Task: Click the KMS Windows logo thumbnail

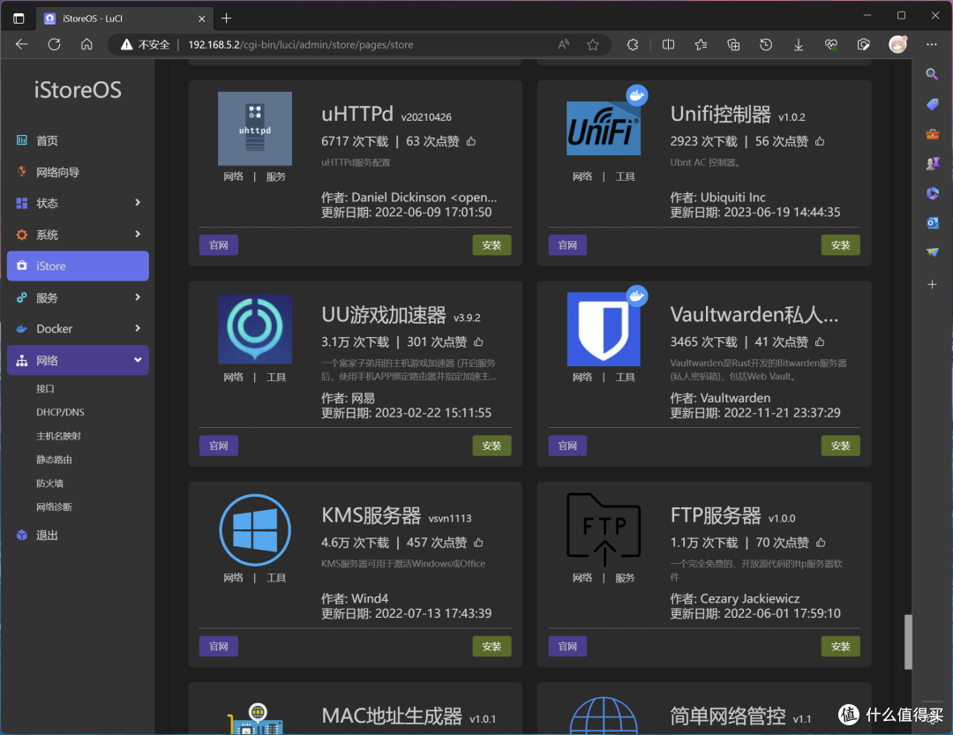Action: coord(255,529)
